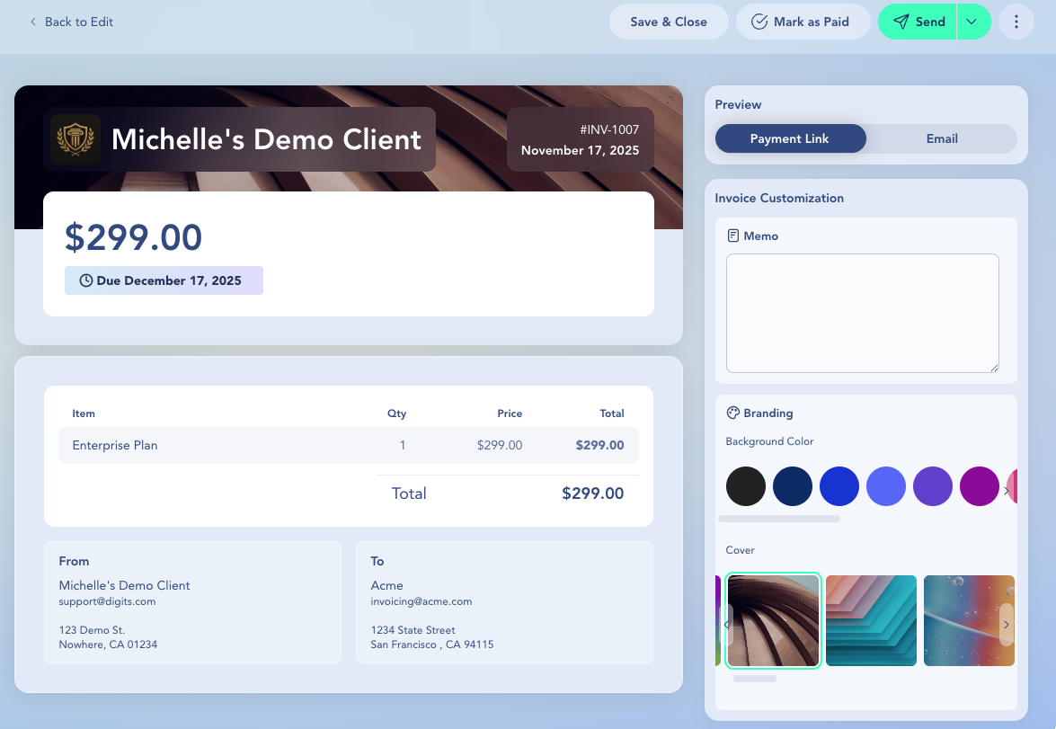Show more background colors with right chevron
1056x729 pixels.
coord(1007,491)
